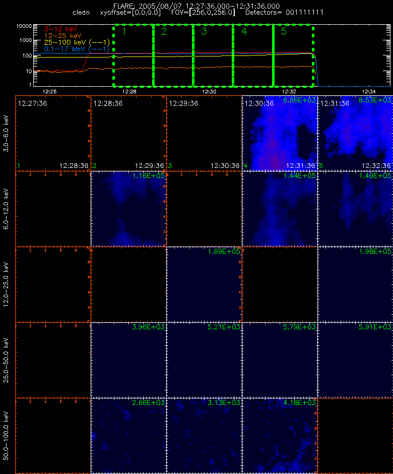
Task: Select interval 3 marker in light curve
Action: (x=204, y=31)
